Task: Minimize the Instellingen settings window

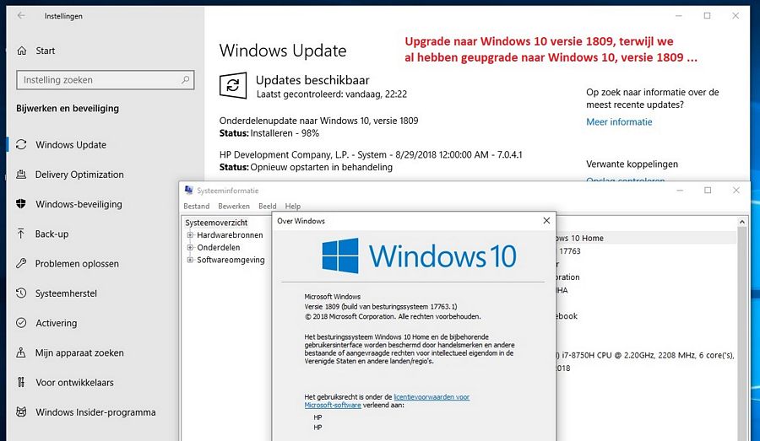Action: [x=679, y=16]
